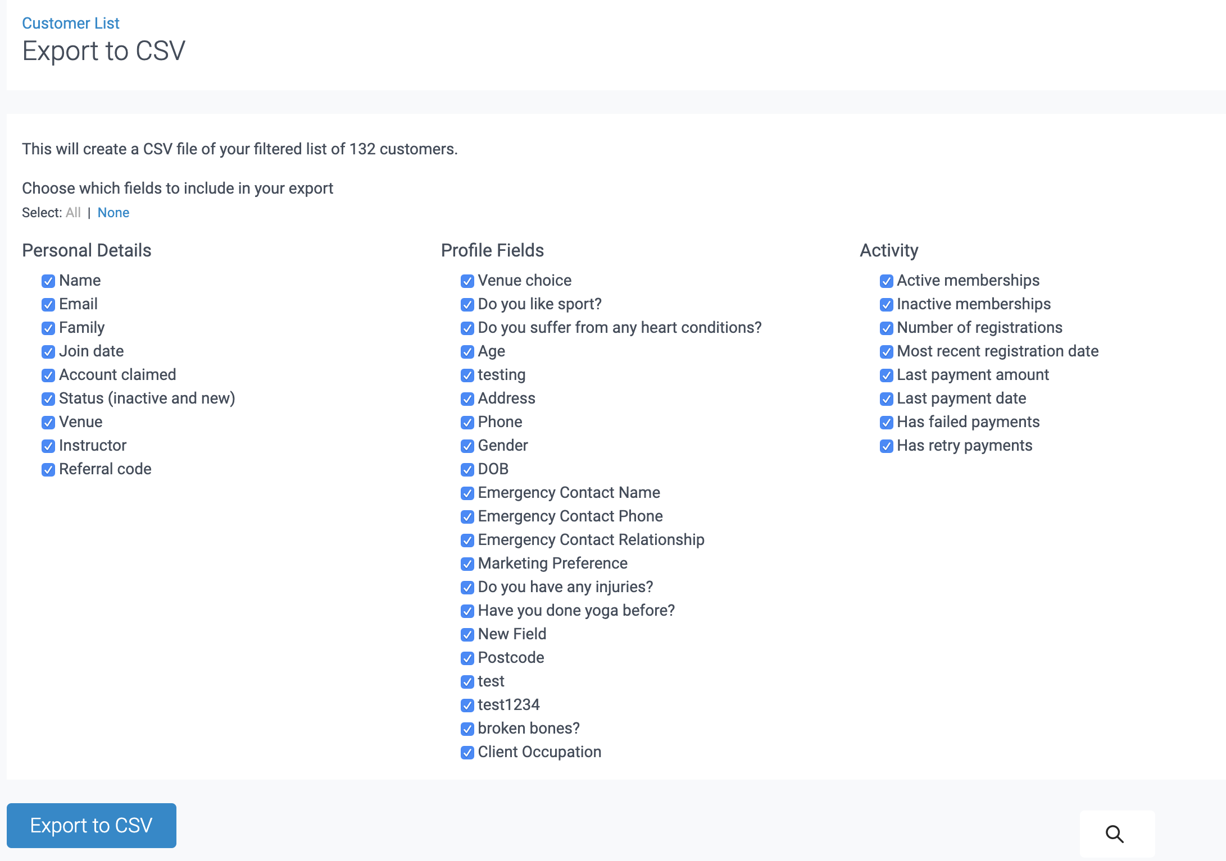Click the None select link

[113, 213]
